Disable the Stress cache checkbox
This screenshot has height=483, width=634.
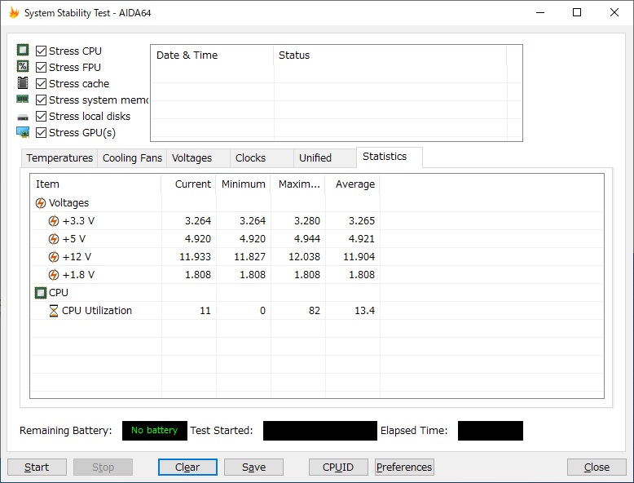coord(42,83)
